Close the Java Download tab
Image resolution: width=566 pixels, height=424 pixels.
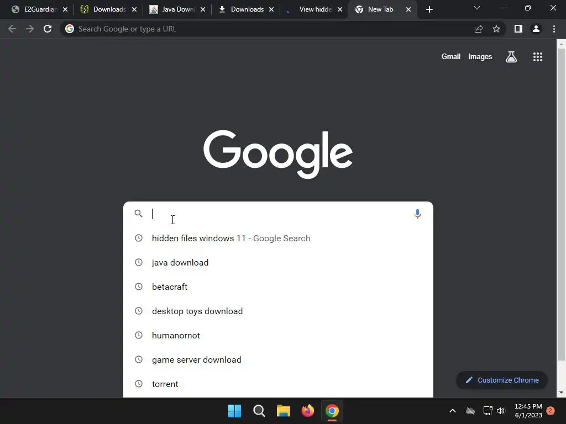click(x=203, y=9)
